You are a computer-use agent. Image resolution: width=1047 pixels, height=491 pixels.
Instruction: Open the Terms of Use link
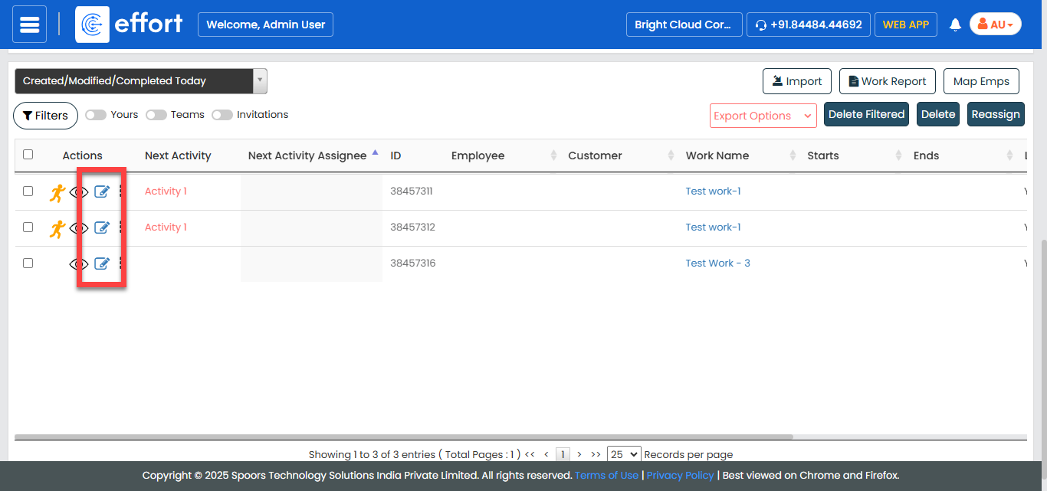[x=606, y=475]
